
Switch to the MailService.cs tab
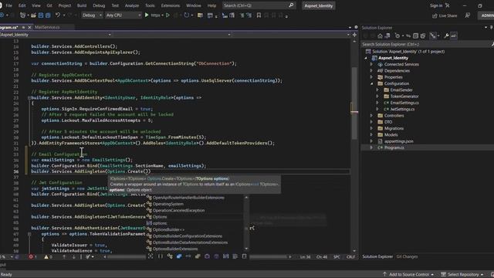[x=47, y=28]
